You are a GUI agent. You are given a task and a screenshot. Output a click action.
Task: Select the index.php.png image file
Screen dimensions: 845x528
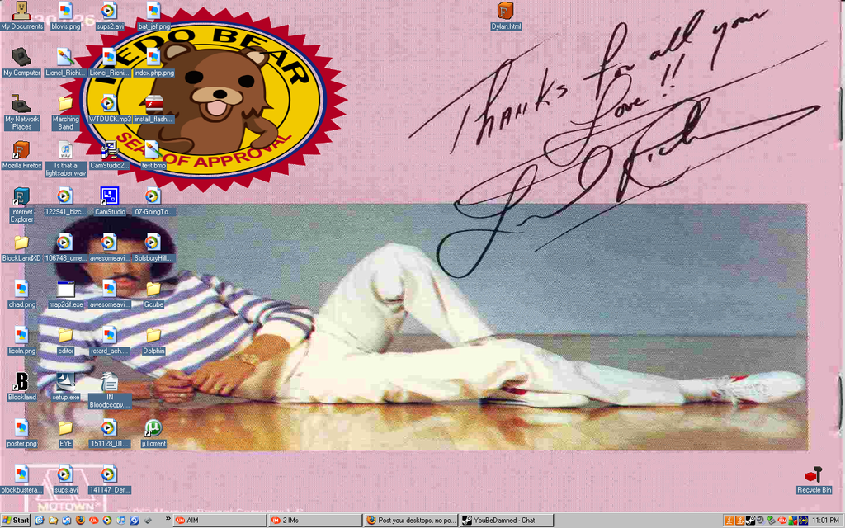pyautogui.click(x=153, y=62)
